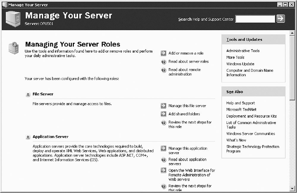
Task: Open Administrative Tools link
Action: (243, 51)
